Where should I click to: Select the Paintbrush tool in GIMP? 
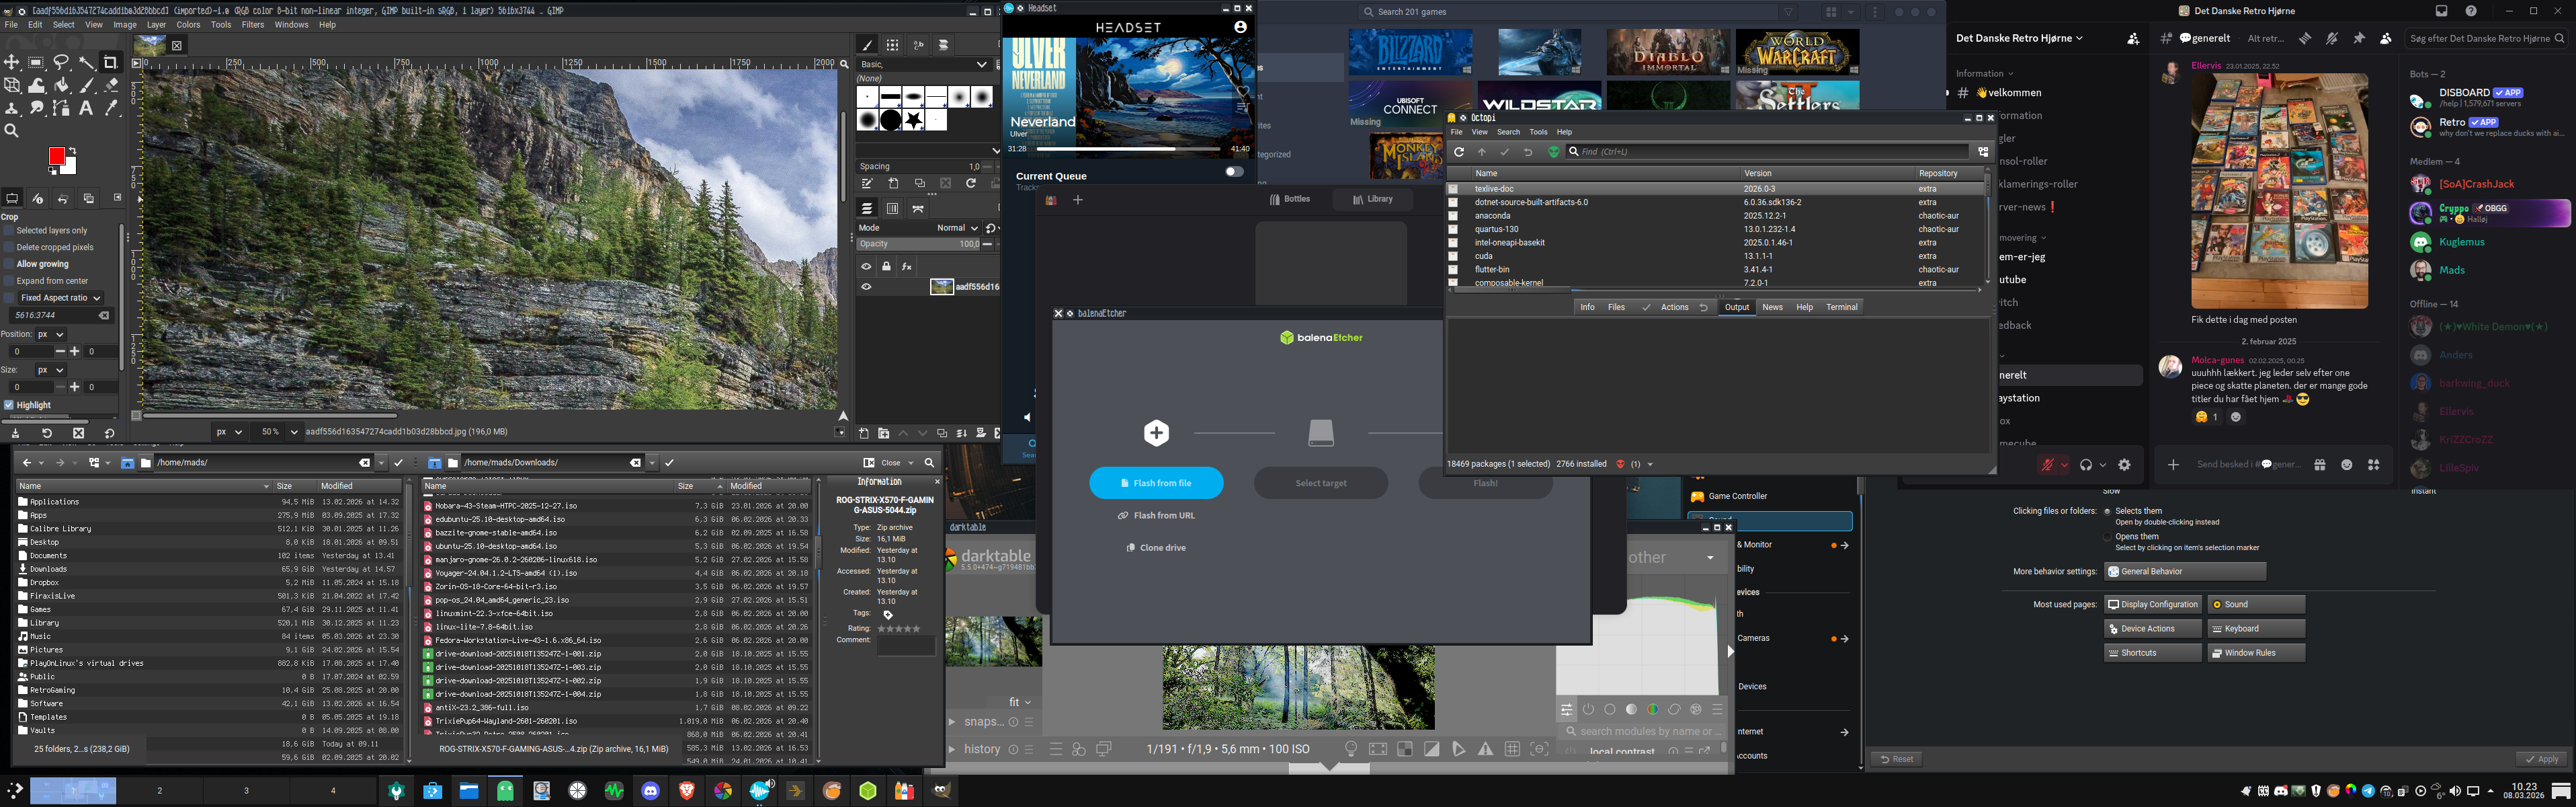(87, 85)
